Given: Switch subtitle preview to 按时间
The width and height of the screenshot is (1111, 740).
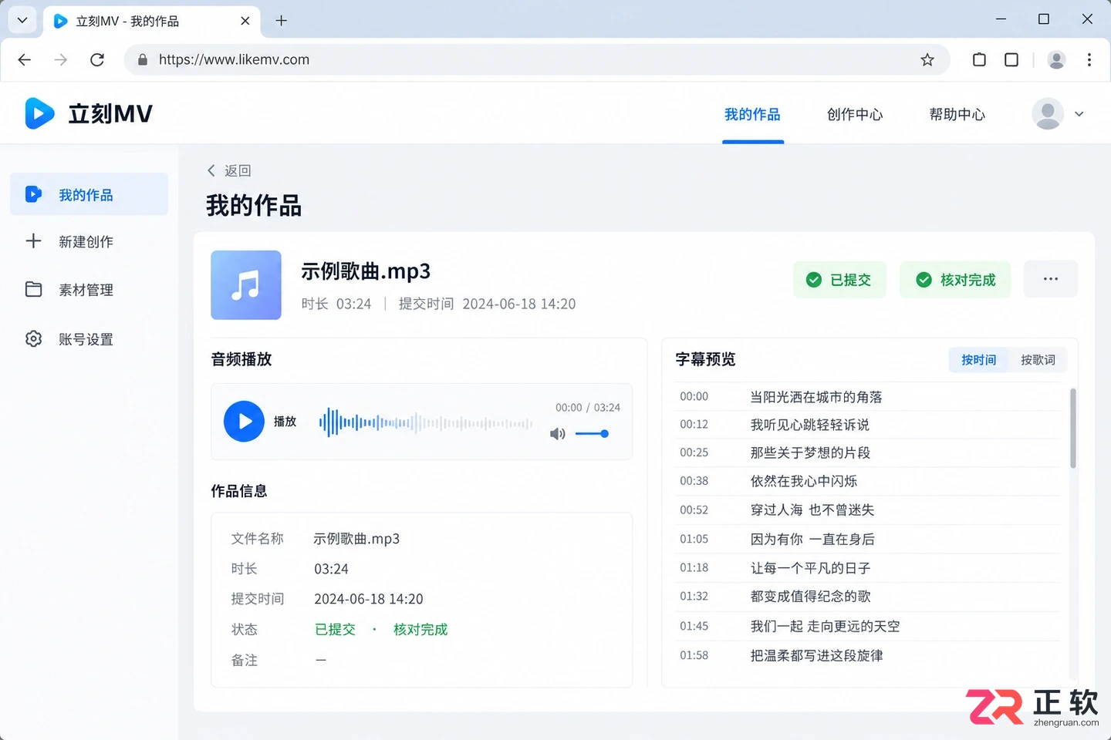Looking at the screenshot, I should 978,360.
